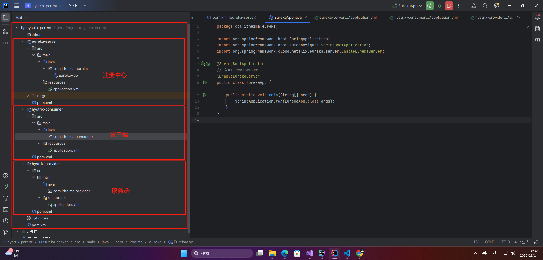Open the Terminal tool window
543x260 pixels.
click(6, 210)
